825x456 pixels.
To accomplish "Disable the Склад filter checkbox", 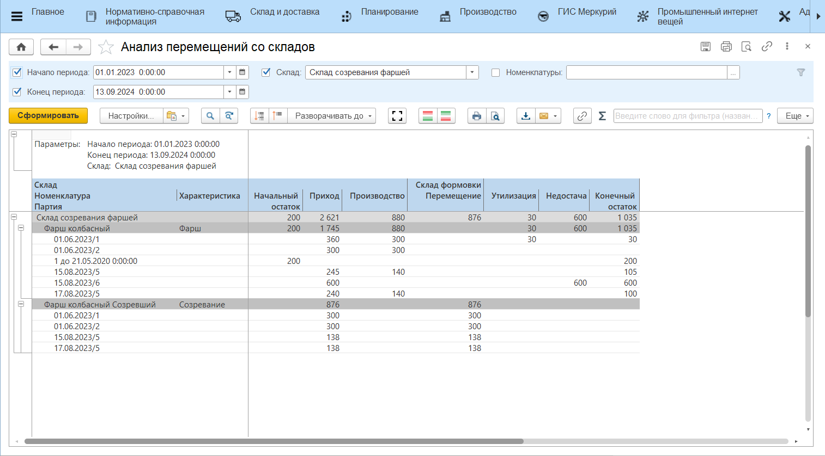I will 266,72.
